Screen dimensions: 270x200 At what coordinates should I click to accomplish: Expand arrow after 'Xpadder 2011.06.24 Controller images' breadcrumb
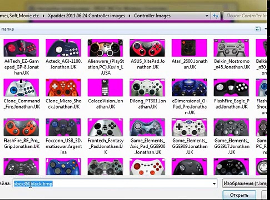[129, 16]
